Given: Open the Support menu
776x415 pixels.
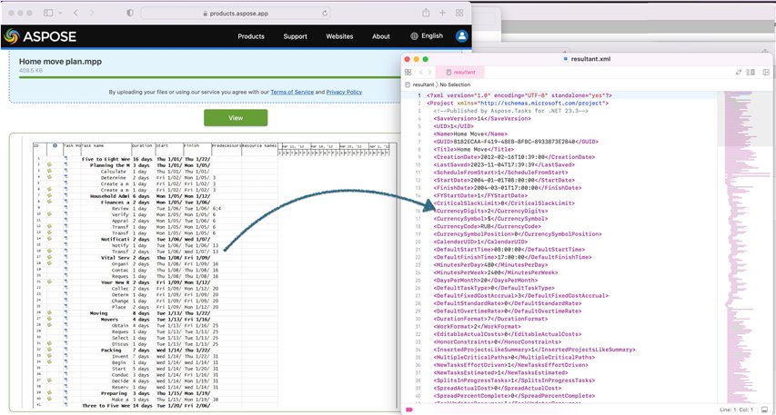Looking at the screenshot, I should 295,36.
